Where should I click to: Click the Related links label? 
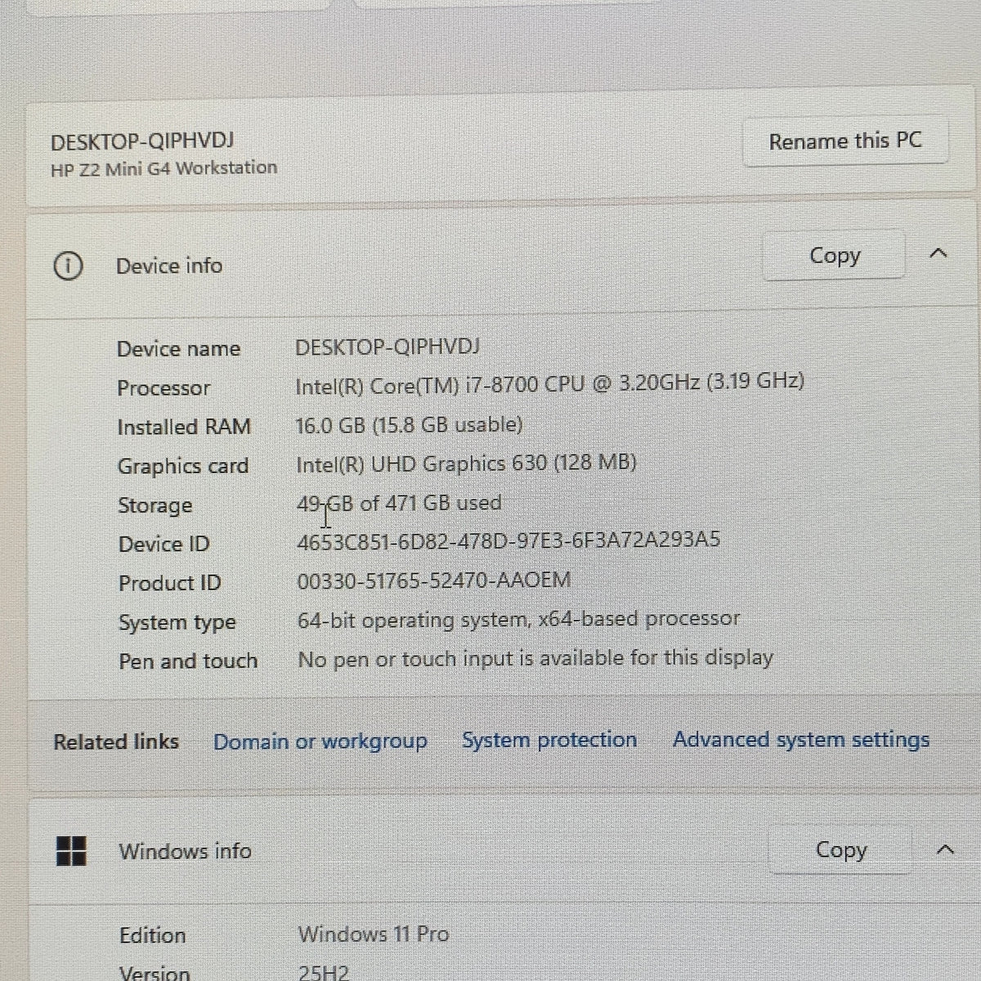pyautogui.click(x=116, y=742)
